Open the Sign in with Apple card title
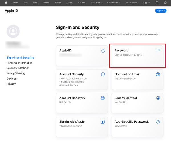 pyautogui.click(x=72, y=122)
